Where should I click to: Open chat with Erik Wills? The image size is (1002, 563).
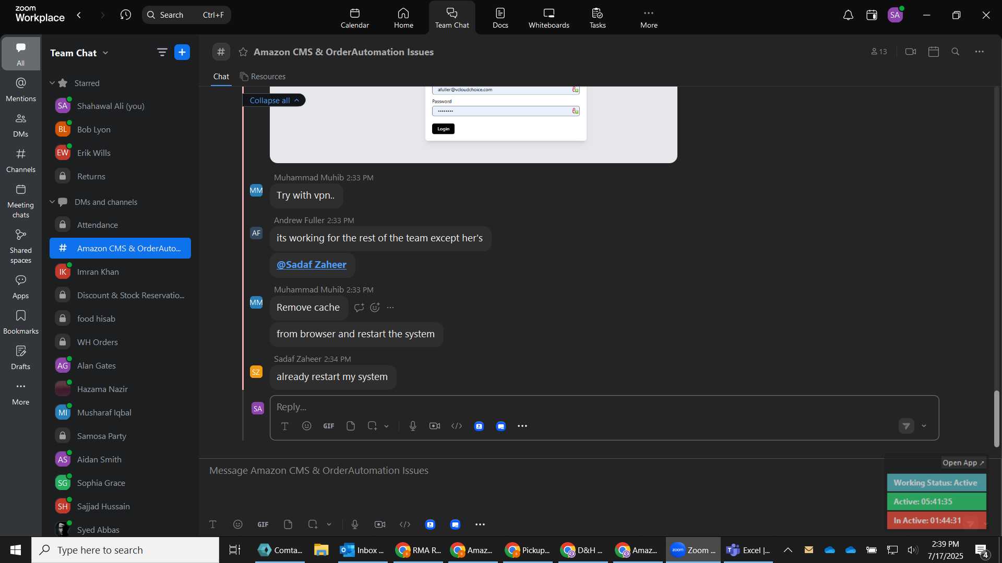120,153
